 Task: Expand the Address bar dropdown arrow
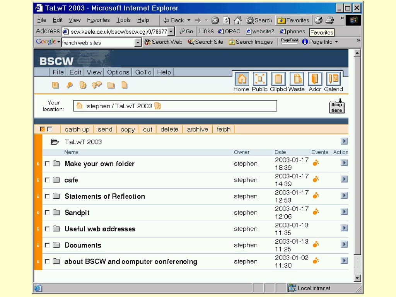pos(171,32)
